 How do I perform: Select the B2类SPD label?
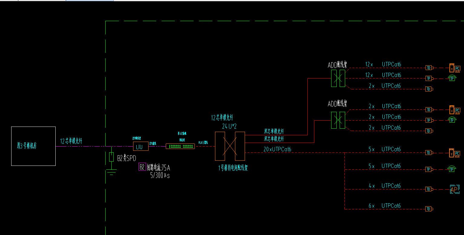[127, 157]
